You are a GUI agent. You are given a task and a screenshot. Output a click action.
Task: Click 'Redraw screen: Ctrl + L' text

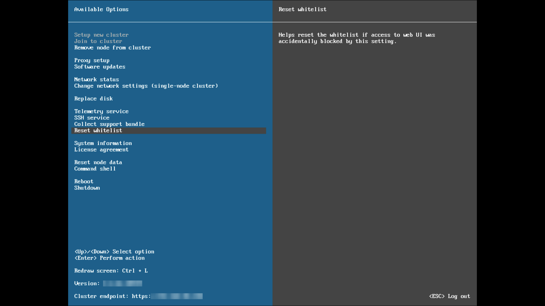(111, 271)
